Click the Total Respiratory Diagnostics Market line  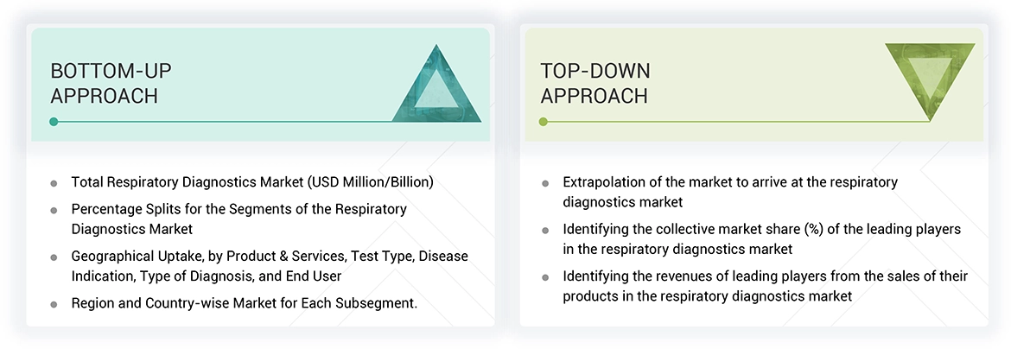tap(251, 182)
